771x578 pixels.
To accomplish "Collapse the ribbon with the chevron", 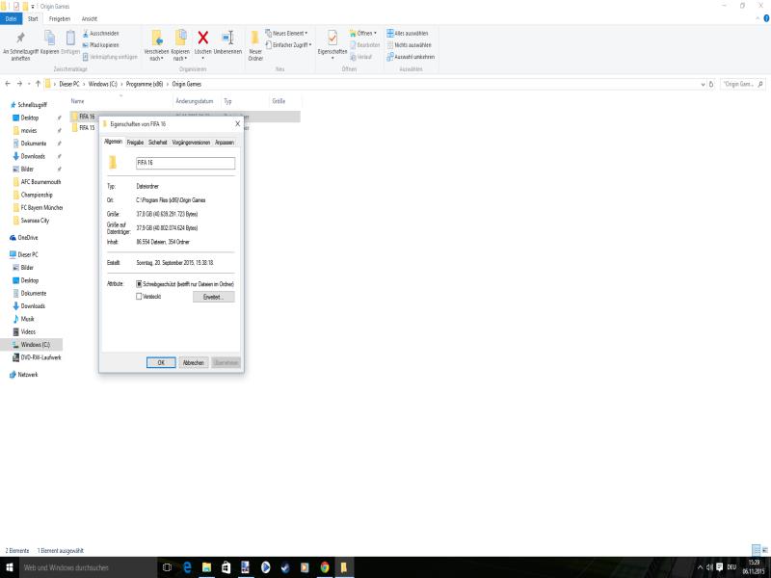I will click(758, 18).
